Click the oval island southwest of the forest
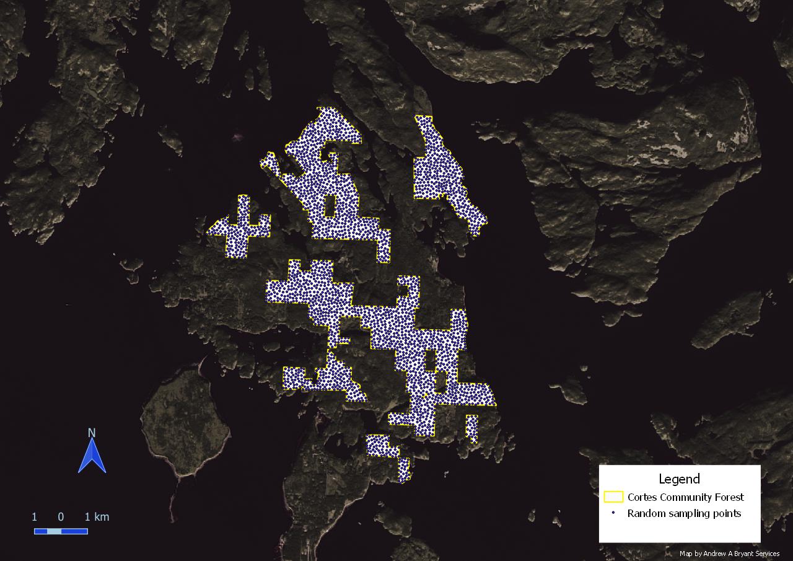 point(185,422)
